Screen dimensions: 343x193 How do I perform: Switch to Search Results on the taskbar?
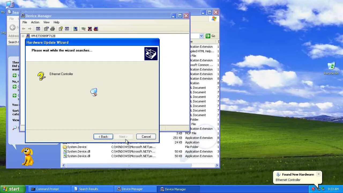coord(92,189)
